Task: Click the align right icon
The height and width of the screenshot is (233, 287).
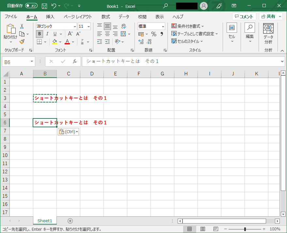Action: point(115,34)
